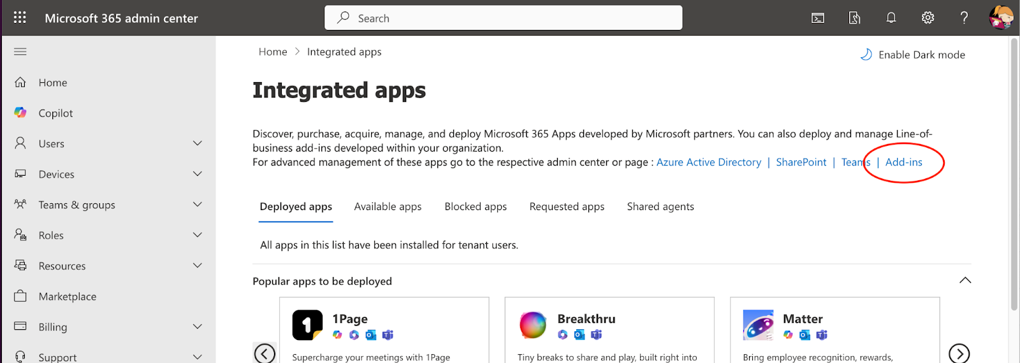Open the notifications bell icon
The width and height of the screenshot is (1020, 363).
pos(891,18)
